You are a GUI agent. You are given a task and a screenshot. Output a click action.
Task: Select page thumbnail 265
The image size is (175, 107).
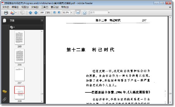(20, 37)
